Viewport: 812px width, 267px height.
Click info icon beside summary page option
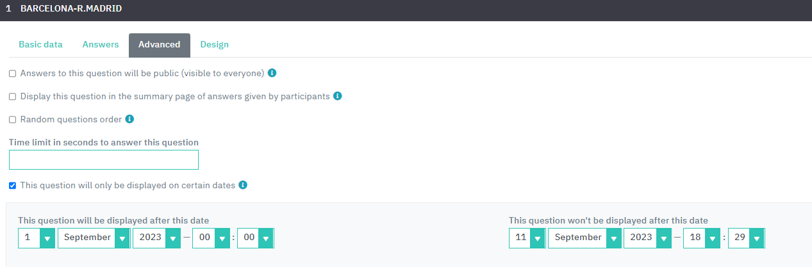click(338, 96)
